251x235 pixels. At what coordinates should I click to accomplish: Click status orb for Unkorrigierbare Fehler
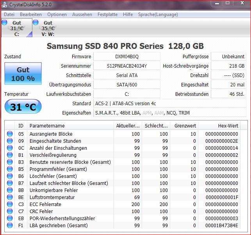(10, 190)
